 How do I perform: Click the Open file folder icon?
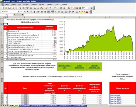pyautogui.click(x=6, y=8)
